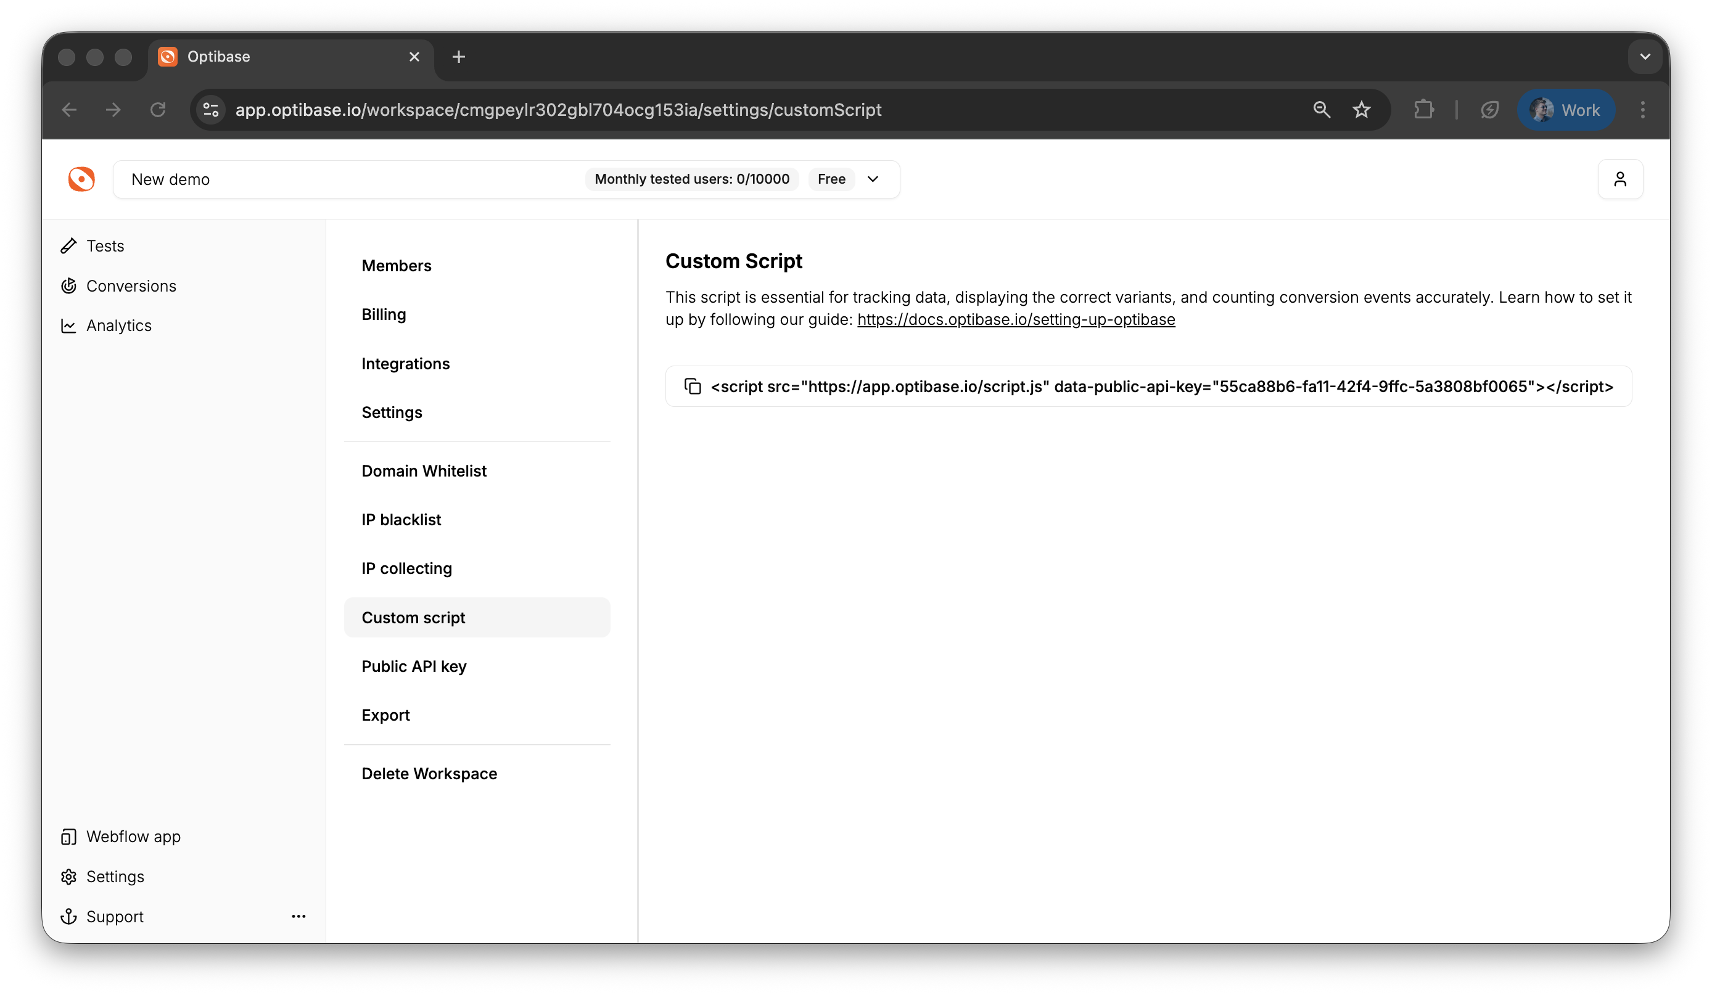Select the Members settings tab
The image size is (1712, 995).
pos(396,266)
